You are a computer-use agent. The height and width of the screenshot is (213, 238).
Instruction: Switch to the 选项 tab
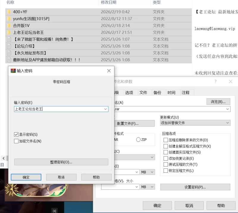click(x=129, y=92)
